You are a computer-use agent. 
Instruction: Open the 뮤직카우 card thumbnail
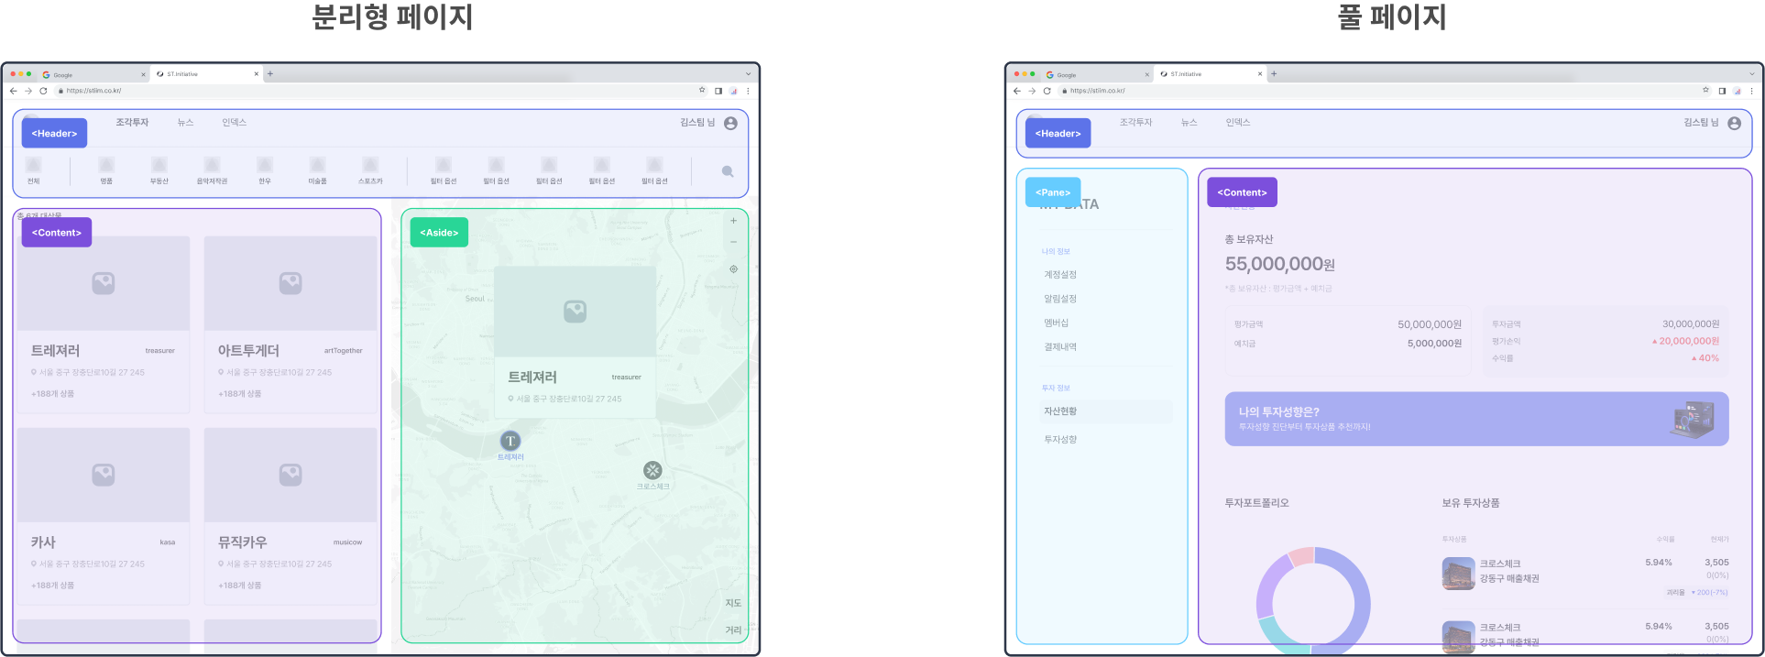[x=291, y=475]
